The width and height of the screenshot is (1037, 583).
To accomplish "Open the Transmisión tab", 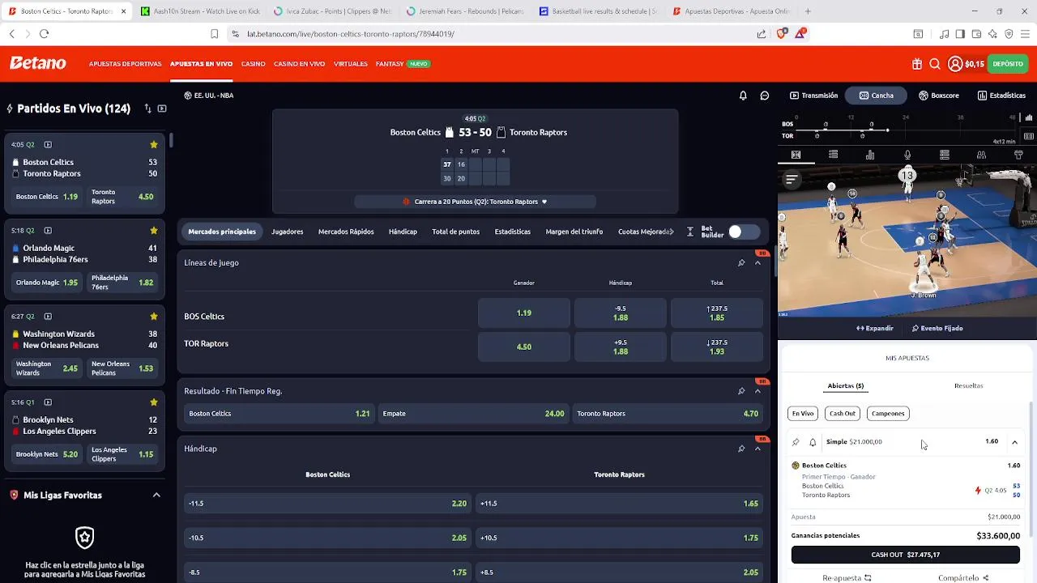I will (x=814, y=96).
